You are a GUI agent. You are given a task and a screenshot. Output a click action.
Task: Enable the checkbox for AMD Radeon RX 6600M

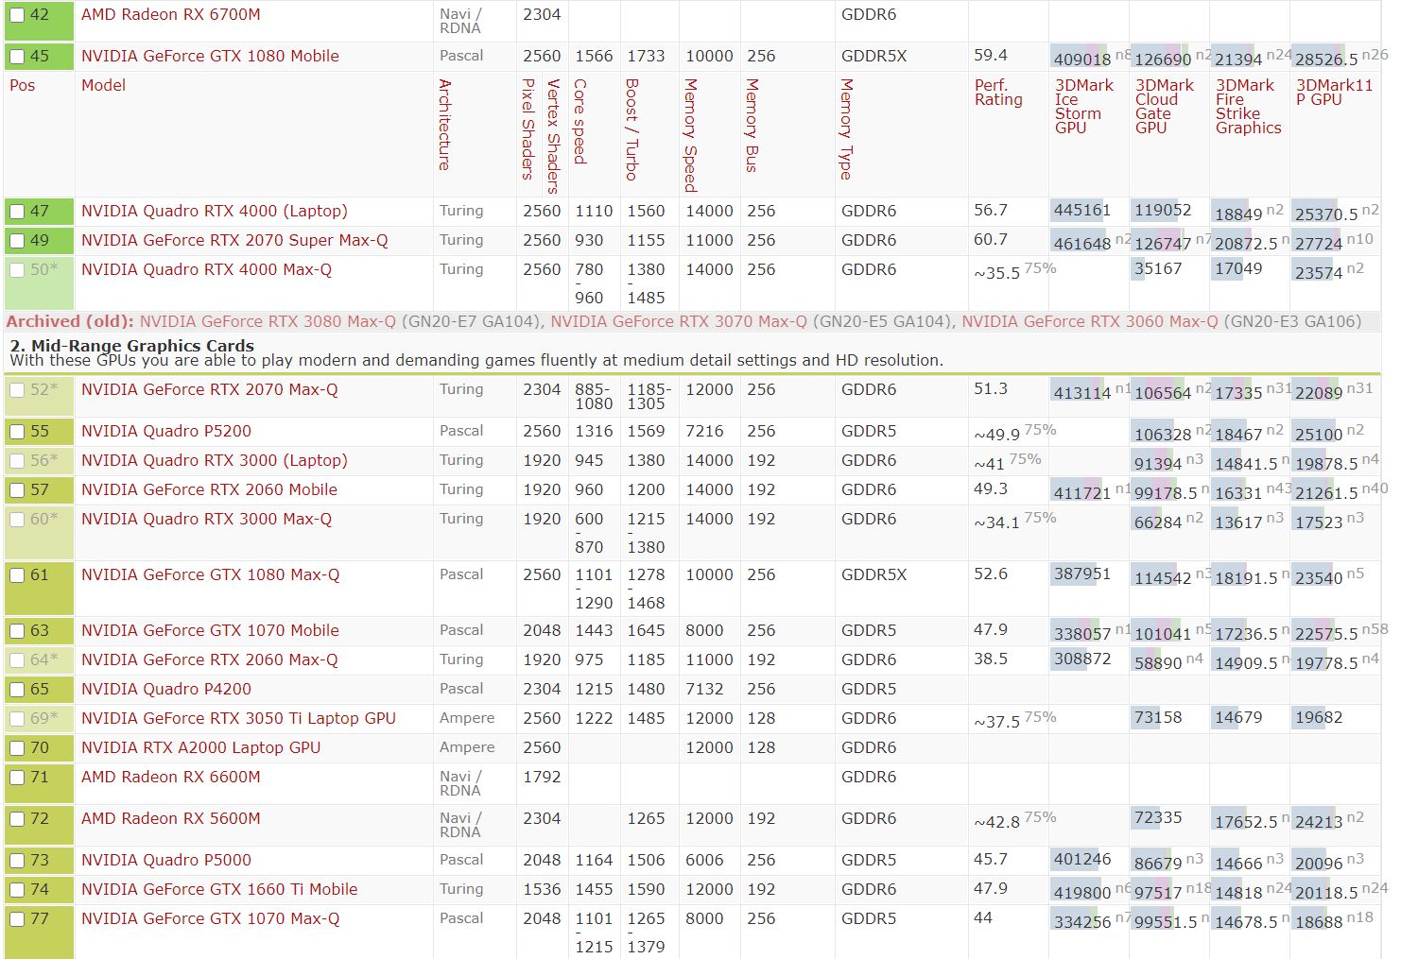click(17, 778)
